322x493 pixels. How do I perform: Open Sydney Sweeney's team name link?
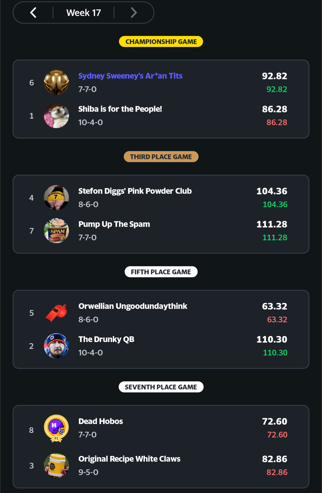130,76
